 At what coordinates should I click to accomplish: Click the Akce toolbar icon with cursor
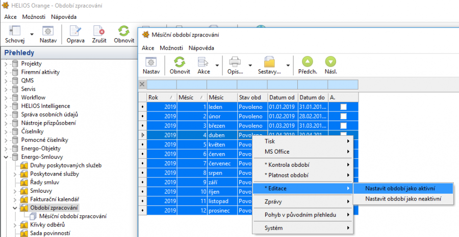(203, 62)
